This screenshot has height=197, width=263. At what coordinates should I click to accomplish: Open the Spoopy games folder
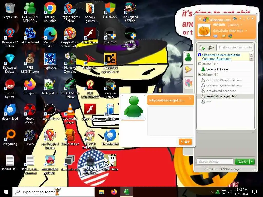tap(90, 12)
